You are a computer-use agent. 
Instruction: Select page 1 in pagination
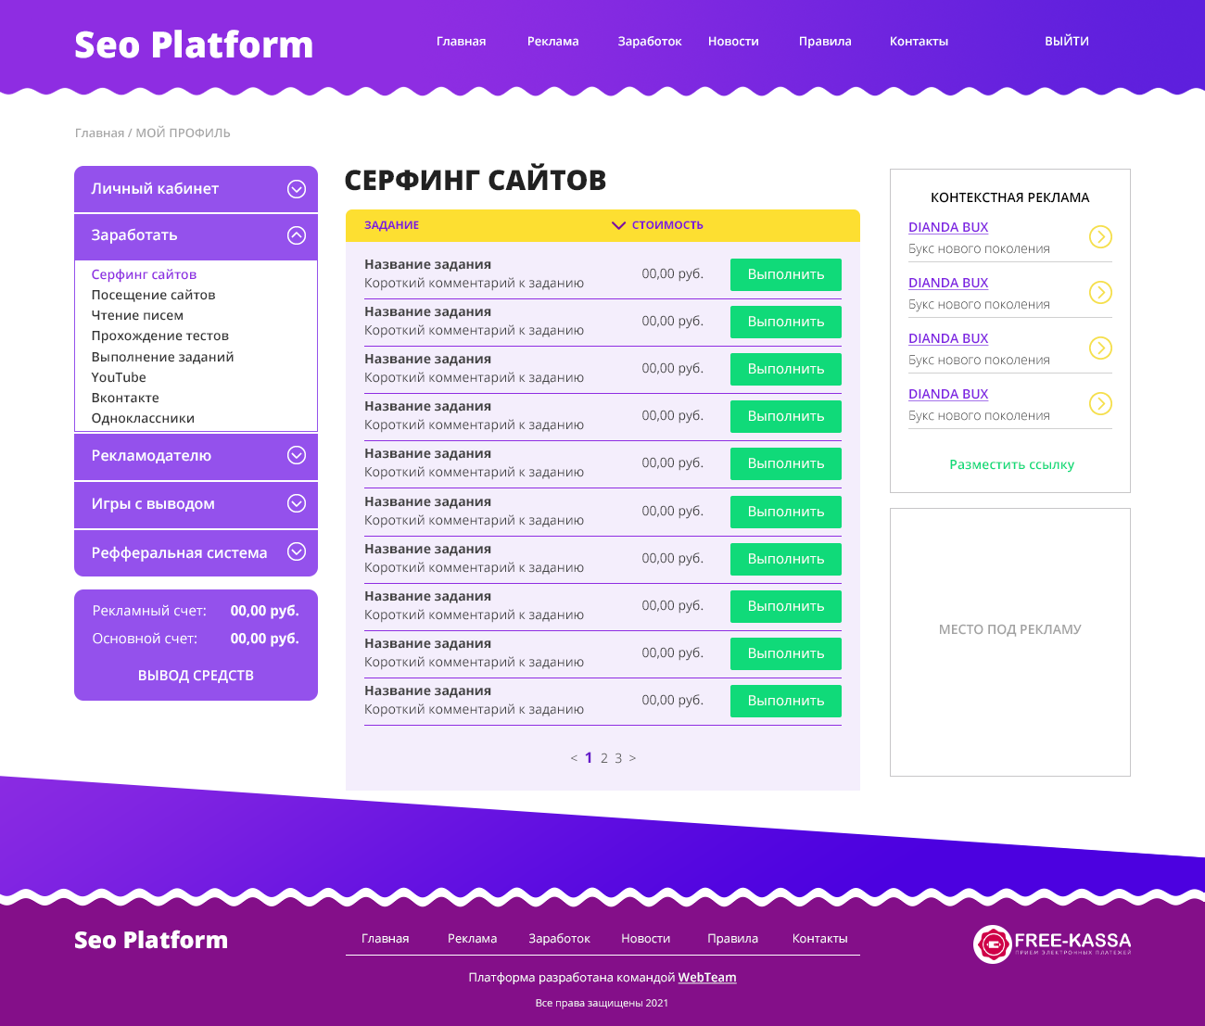pyautogui.click(x=589, y=758)
